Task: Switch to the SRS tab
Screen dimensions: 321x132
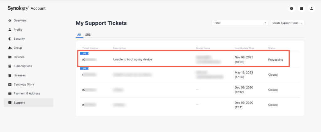Action: [x=88, y=35]
